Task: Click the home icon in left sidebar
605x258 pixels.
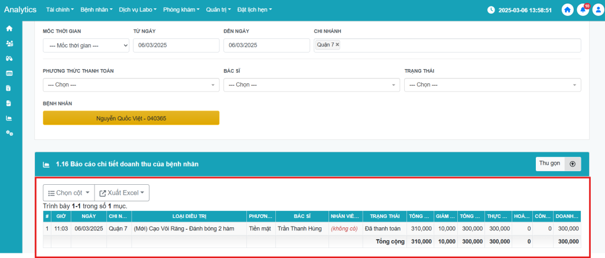Action: pyautogui.click(x=9, y=28)
